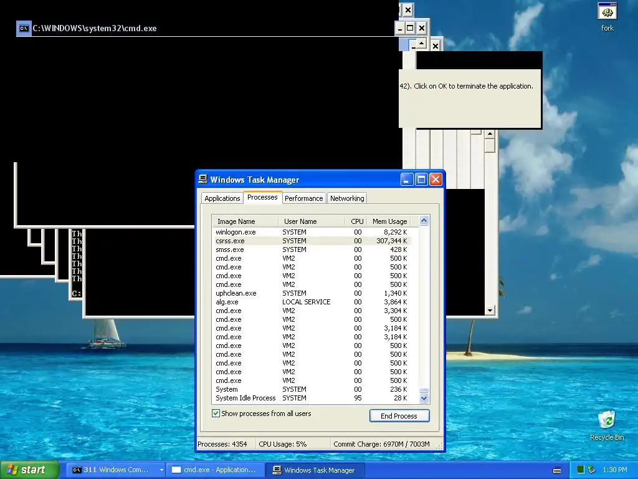Image resolution: width=638 pixels, height=479 pixels.
Task: Click the tray icon left of the clock
Action: click(x=592, y=470)
